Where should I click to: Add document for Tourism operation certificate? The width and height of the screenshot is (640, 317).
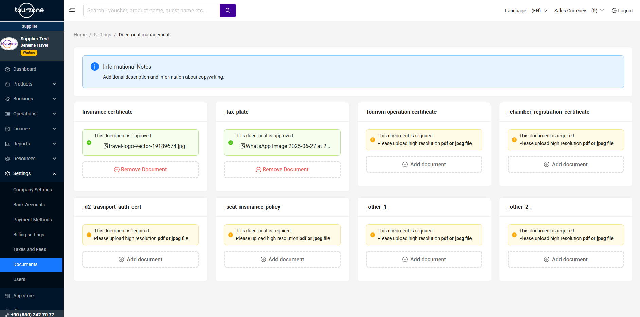(424, 164)
